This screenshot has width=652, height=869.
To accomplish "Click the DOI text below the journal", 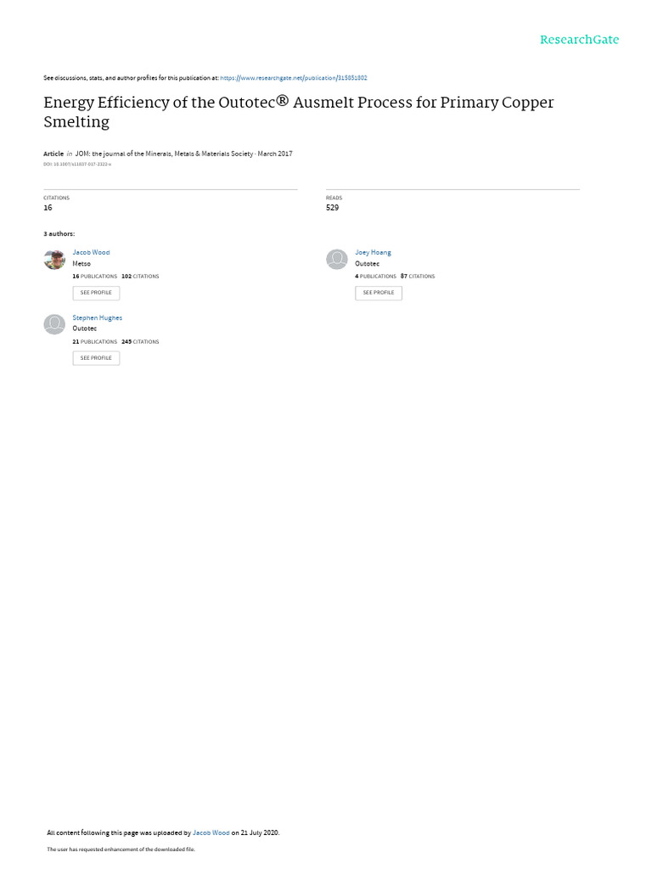I will click(x=77, y=164).
